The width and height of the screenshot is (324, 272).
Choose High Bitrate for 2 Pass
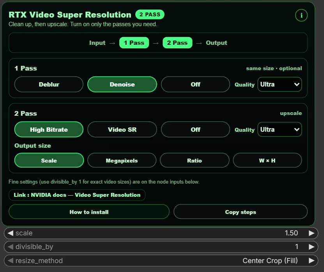(x=49, y=129)
